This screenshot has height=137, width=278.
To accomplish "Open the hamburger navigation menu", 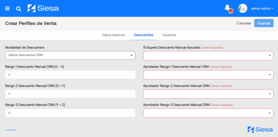I will [x=7, y=8].
